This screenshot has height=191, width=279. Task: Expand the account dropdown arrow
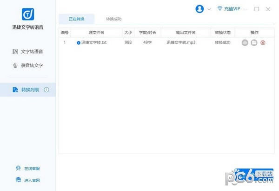point(209,9)
